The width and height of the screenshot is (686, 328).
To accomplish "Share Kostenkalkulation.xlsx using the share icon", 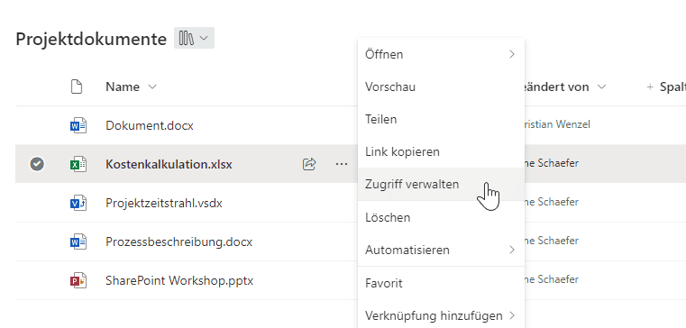I will point(309,164).
